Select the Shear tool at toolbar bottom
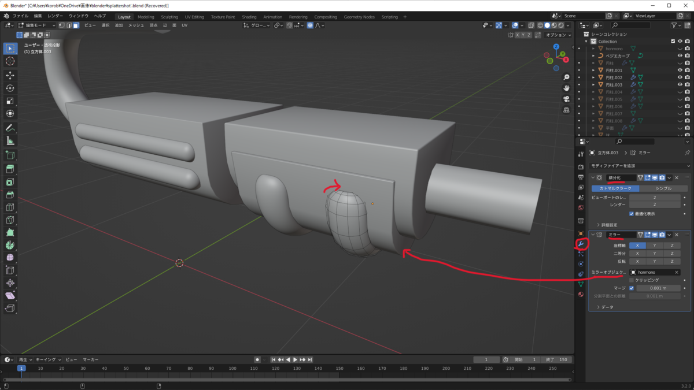 (x=10, y=296)
